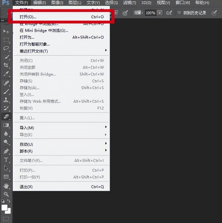Select the Clone Stamp tool
Screen dimensions: 222x223
point(6,100)
